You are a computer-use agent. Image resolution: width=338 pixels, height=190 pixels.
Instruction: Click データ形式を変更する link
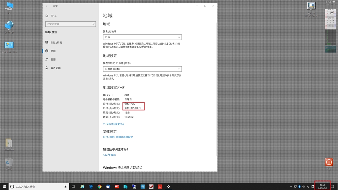click(114, 124)
